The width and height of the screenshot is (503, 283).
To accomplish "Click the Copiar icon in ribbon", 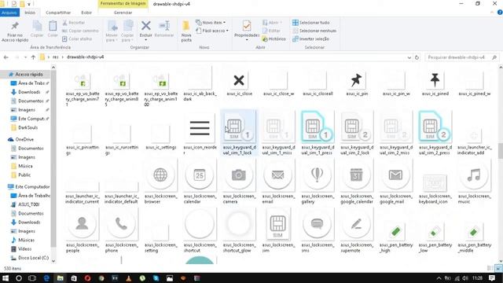I will (x=37, y=26).
